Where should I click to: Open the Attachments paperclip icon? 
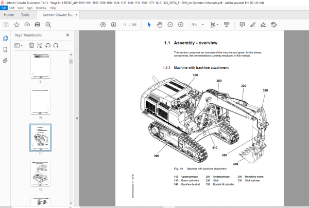[5, 61]
